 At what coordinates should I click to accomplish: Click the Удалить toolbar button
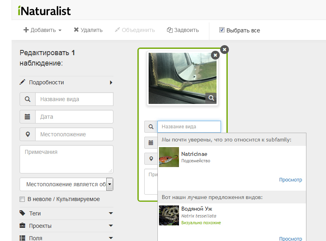click(88, 30)
